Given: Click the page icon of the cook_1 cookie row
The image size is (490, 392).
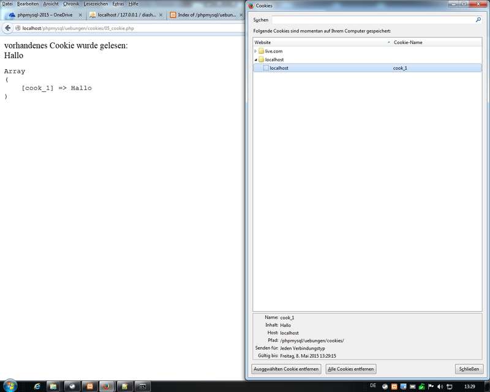Looking at the screenshot, I should pos(266,68).
